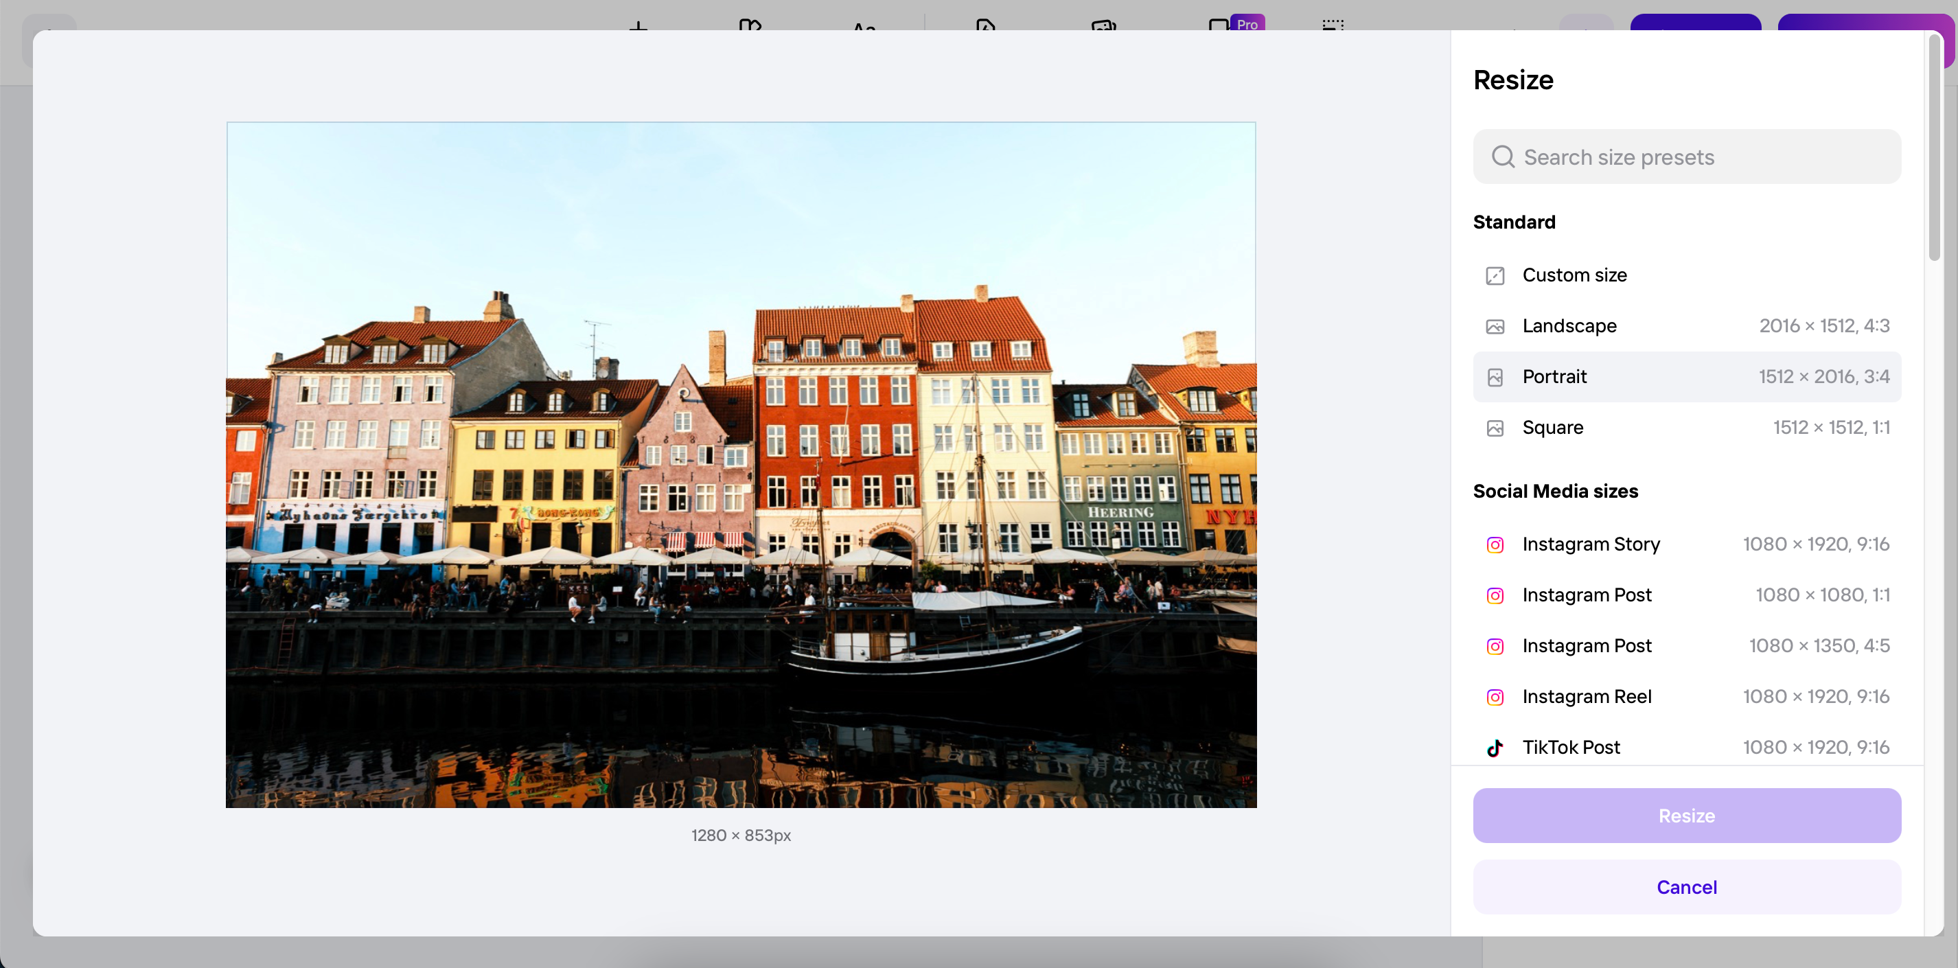Select the Landscape 2016 × 1512 preset
The height and width of the screenshot is (968, 1958).
tap(1686, 325)
